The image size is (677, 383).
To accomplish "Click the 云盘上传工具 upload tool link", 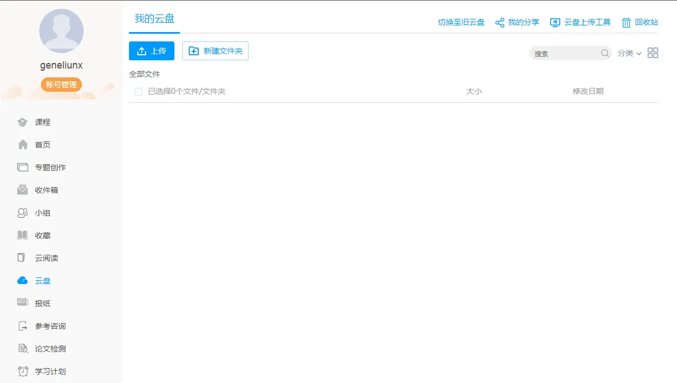I will [x=580, y=23].
